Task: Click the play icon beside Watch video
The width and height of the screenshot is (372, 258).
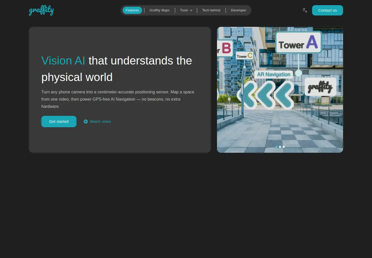Action: 86,122
